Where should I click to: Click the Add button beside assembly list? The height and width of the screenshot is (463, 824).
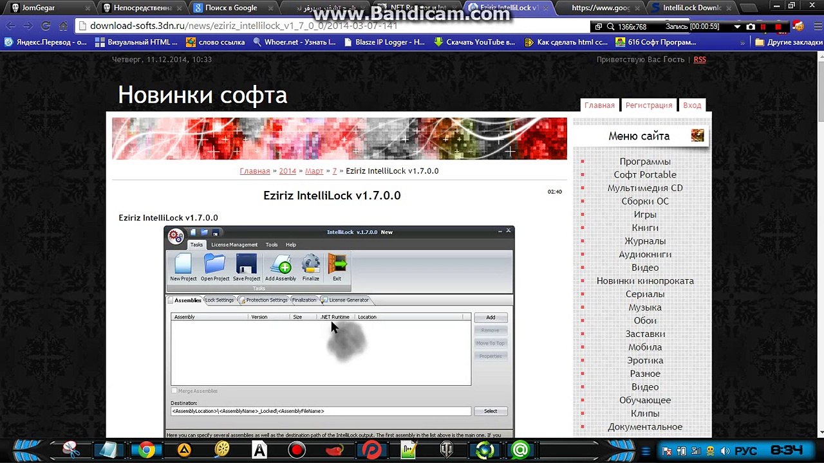491,317
